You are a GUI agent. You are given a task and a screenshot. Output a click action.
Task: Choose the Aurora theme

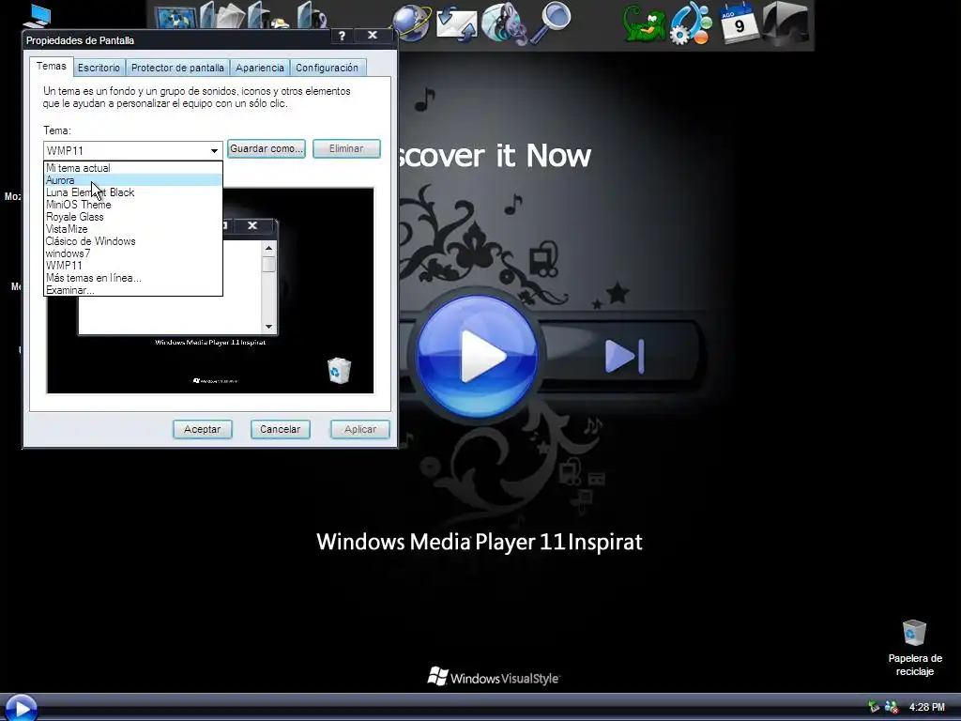[x=133, y=180]
